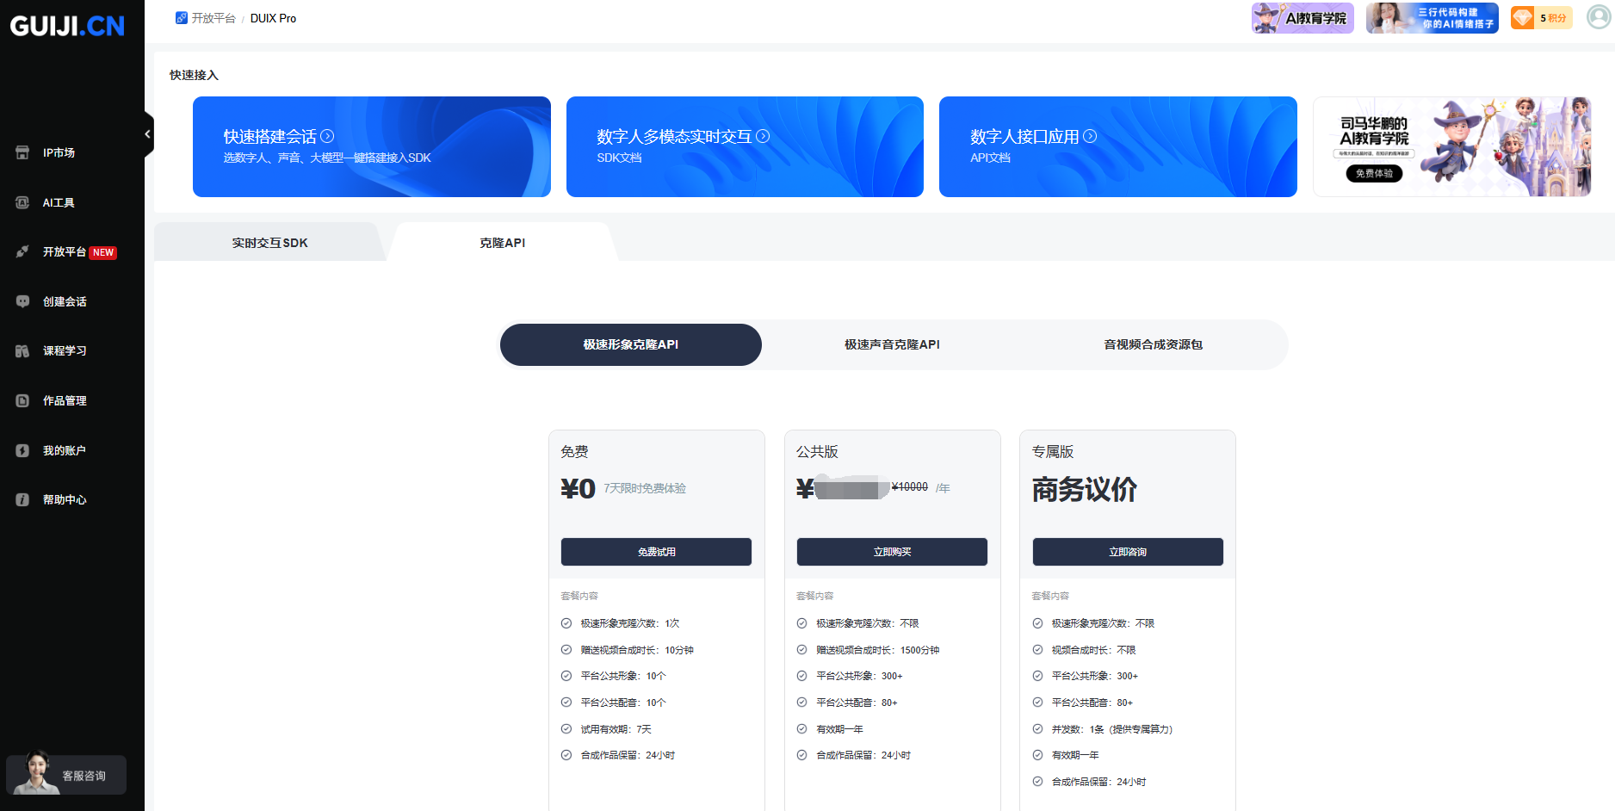Viewport: 1615px width, 811px height.
Task: Click 免费体验 on 司马华鹏 banner
Action: click(x=1374, y=173)
